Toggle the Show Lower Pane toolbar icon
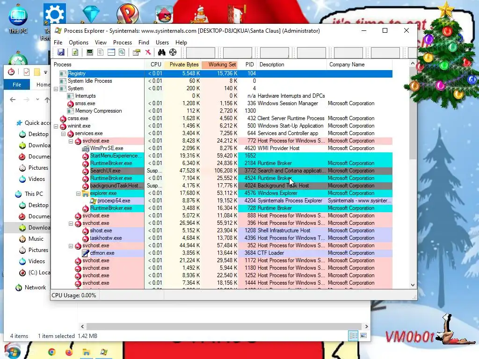Image resolution: width=479 pixels, height=359 pixels. (x=111, y=52)
